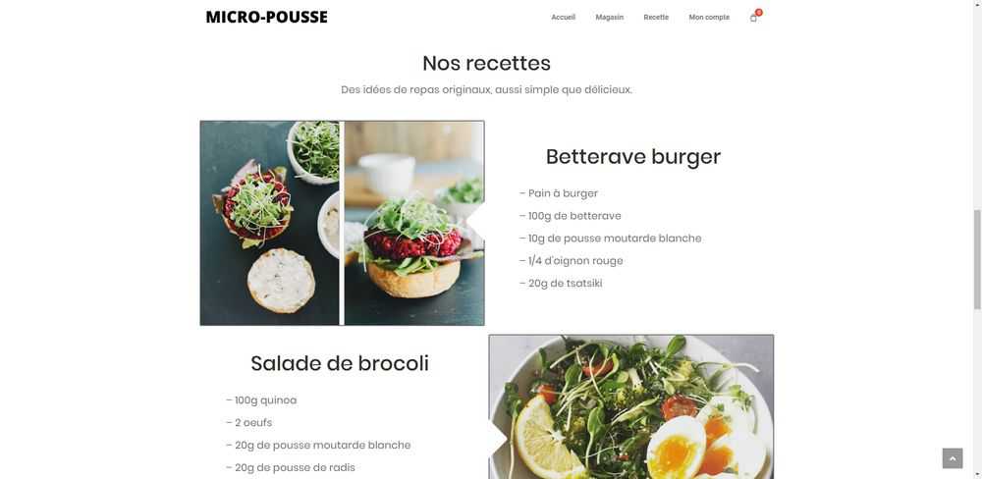This screenshot has height=479, width=982.
Task: Select the Recette menu item
Action: [x=656, y=18]
